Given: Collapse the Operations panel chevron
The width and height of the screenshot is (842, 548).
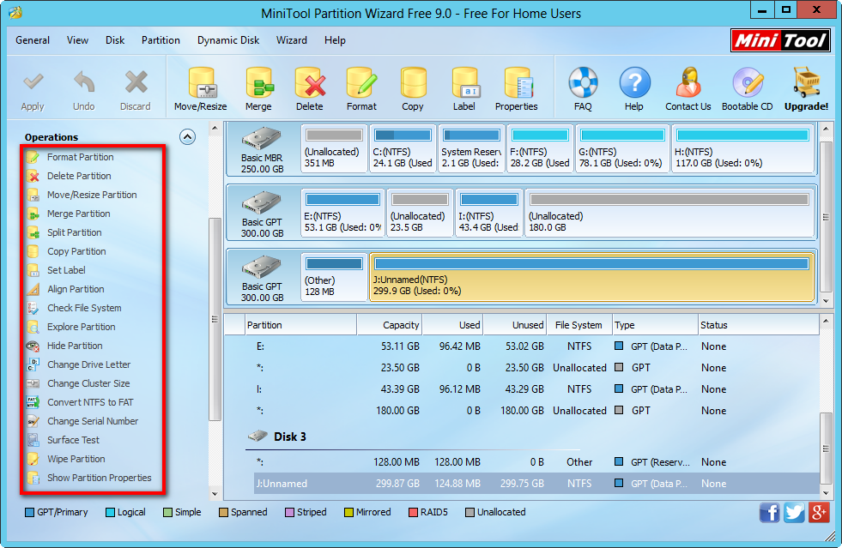Looking at the screenshot, I should click(187, 137).
